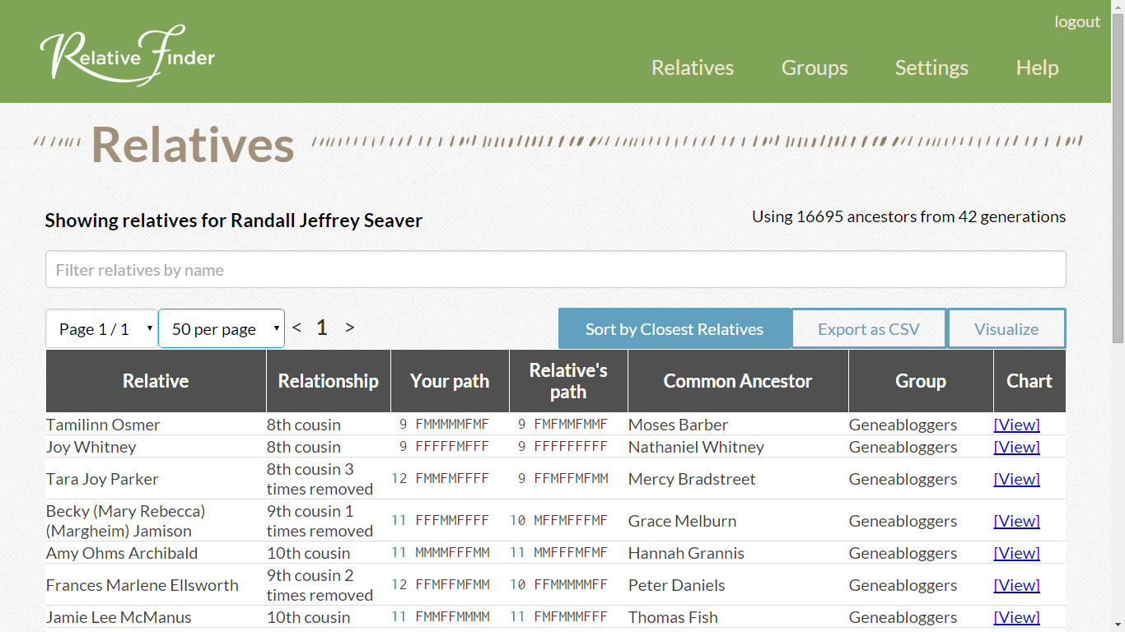View chart for Tamilinn Osmer
Image resolution: width=1125 pixels, height=632 pixels.
pos(1016,424)
